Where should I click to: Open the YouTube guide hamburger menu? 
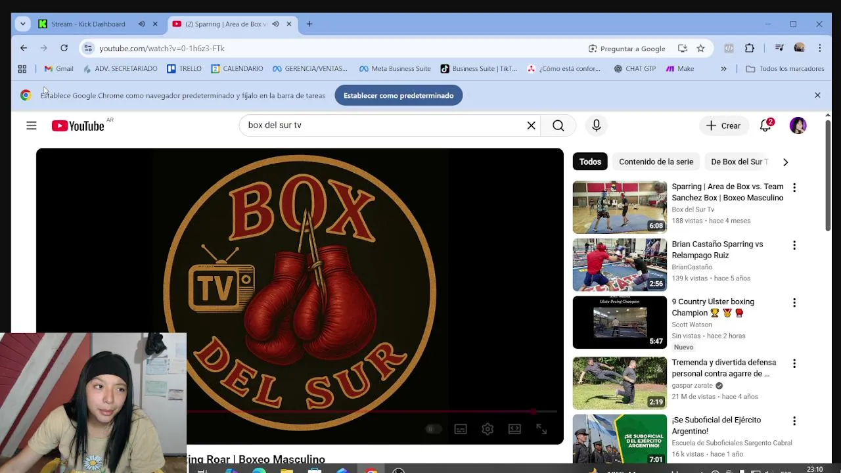(32, 125)
